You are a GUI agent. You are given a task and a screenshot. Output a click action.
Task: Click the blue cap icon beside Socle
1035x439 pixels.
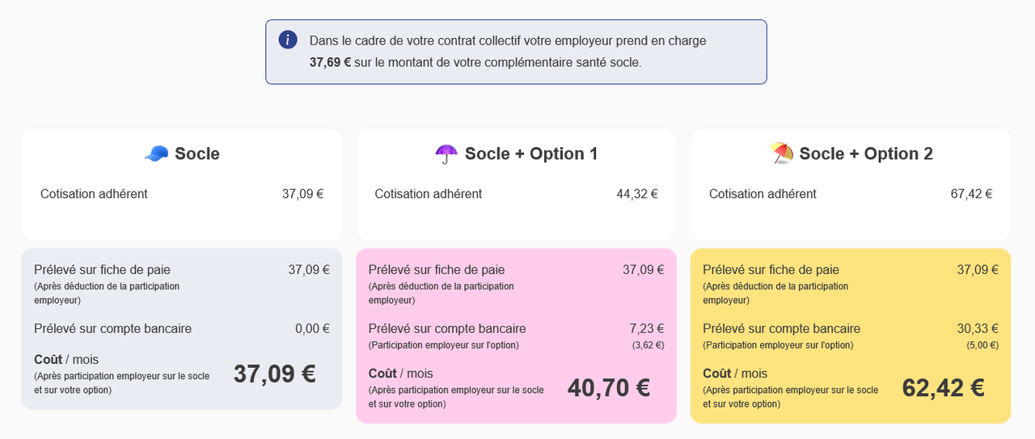click(x=156, y=154)
